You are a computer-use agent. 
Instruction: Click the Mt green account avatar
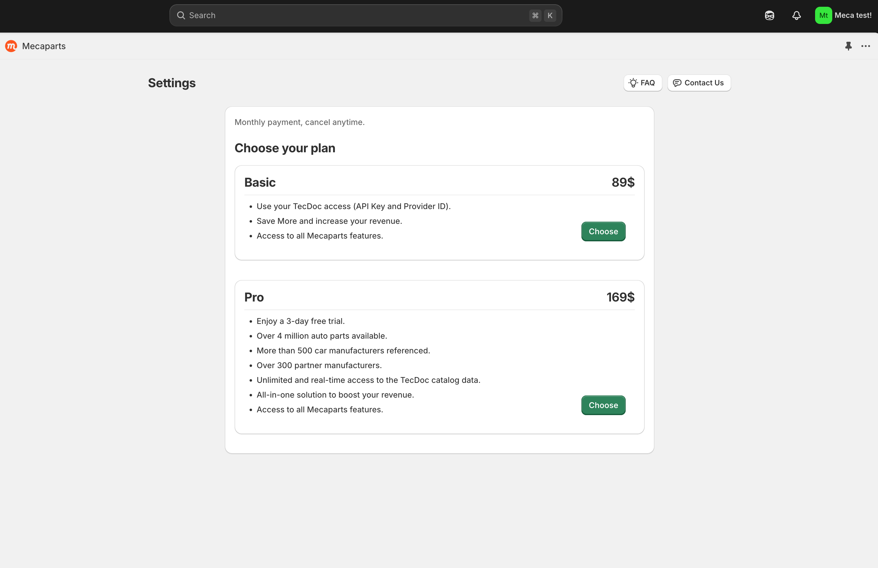823,15
